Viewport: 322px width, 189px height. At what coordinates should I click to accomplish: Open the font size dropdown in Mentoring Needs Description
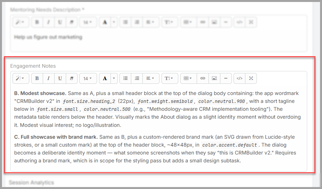pyautogui.click(x=88, y=22)
